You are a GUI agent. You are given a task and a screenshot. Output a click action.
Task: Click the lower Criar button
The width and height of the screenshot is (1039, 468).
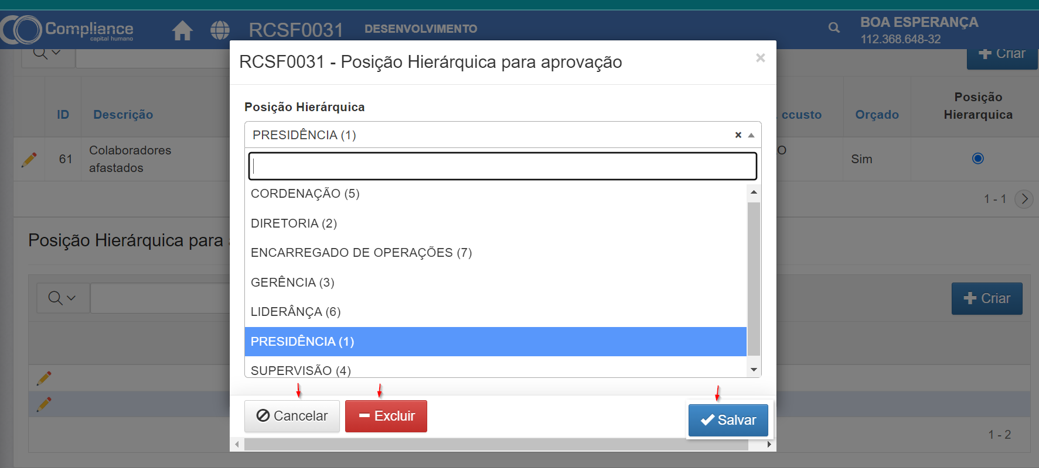coord(987,298)
